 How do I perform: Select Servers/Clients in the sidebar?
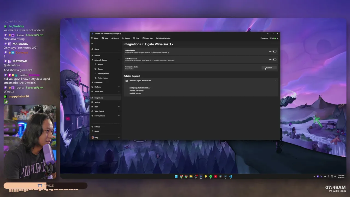pyautogui.click(x=106, y=116)
